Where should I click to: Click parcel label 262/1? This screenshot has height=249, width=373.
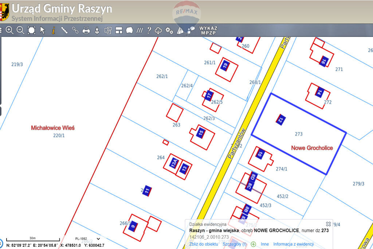162,77
